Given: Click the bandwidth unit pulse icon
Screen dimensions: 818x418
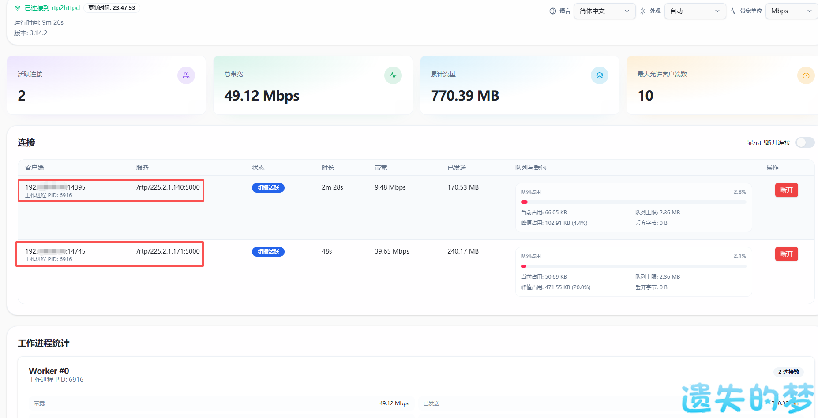Looking at the screenshot, I should coord(733,11).
